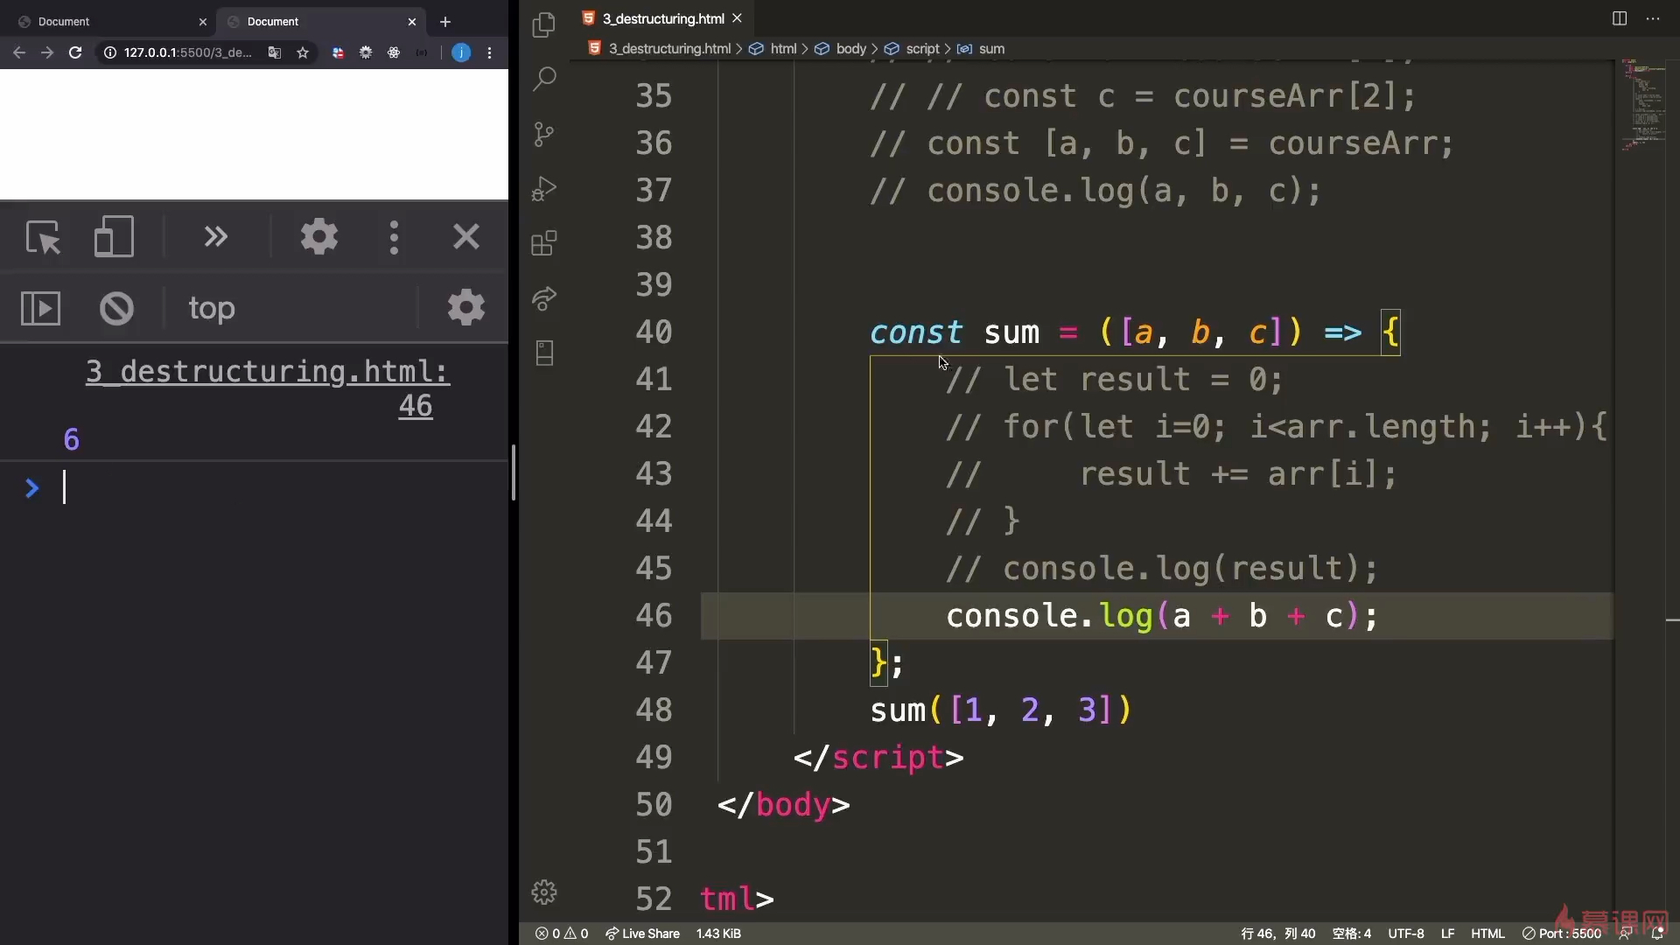This screenshot has width=1680, height=945.
Task: Translate this page icon in address bar
Action: (x=275, y=52)
